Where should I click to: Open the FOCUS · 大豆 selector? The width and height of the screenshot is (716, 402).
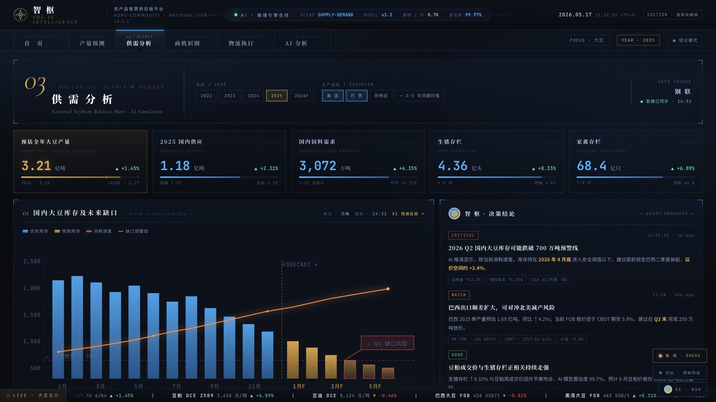[587, 40]
